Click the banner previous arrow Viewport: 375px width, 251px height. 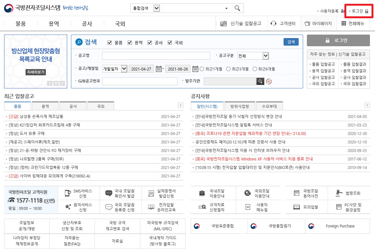click(50, 83)
